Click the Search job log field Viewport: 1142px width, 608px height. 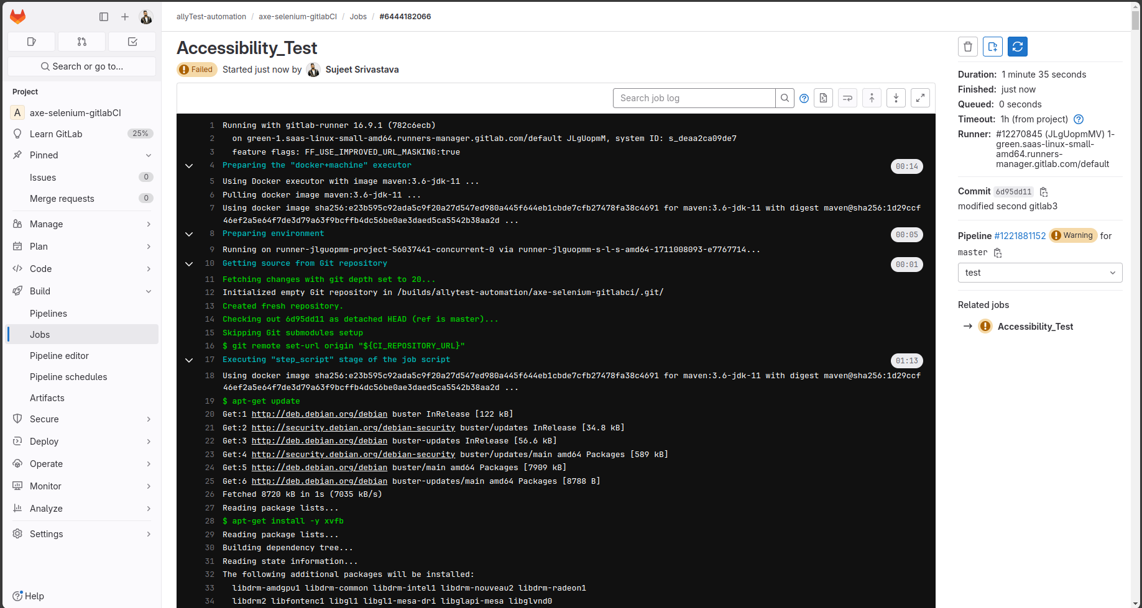[694, 98]
